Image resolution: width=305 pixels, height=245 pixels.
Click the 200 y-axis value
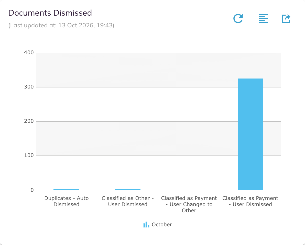click(x=29, y=121)
